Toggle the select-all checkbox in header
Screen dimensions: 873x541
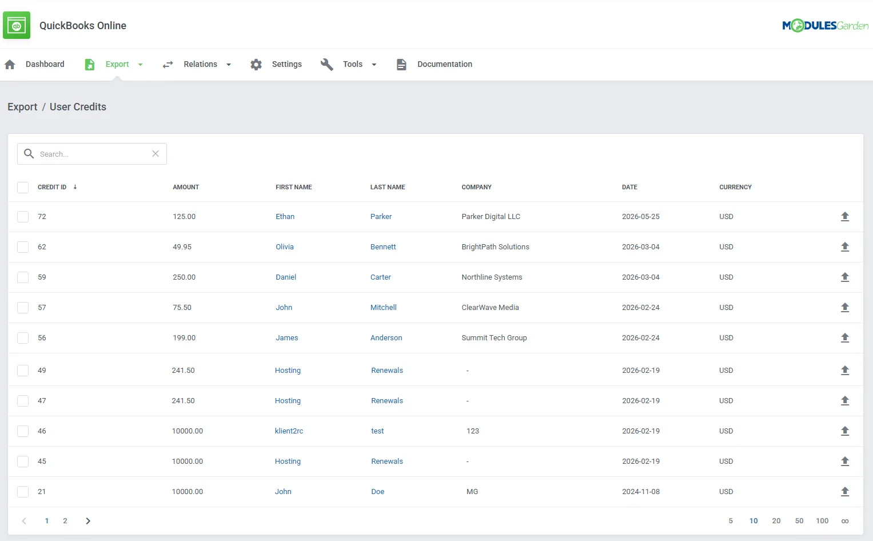pos(23,188)
